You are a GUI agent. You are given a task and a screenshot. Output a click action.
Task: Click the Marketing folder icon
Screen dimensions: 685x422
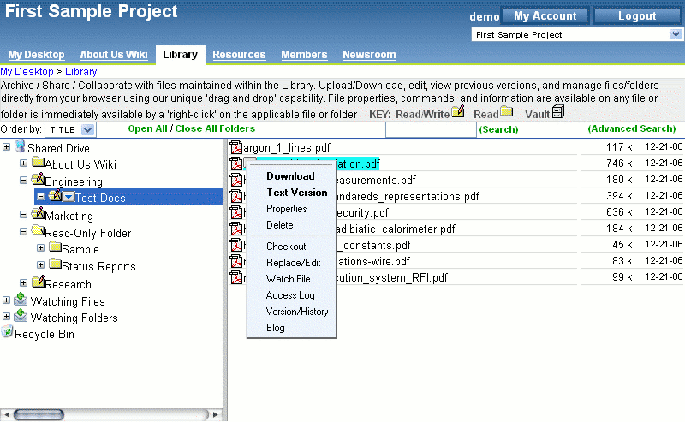coord(38,214)
